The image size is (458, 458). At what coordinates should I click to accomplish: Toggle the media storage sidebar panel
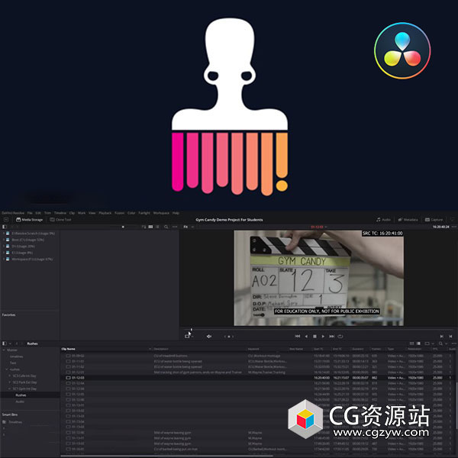tap(6, 227)
